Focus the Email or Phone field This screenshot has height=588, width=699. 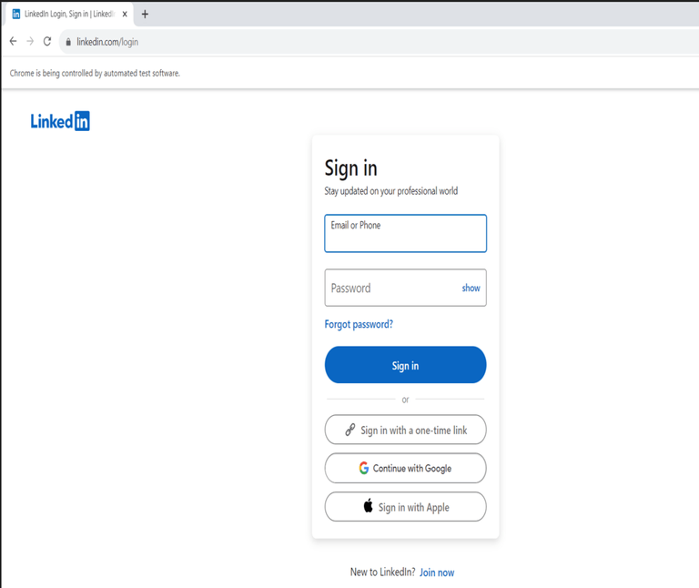(x=406, y=234)
